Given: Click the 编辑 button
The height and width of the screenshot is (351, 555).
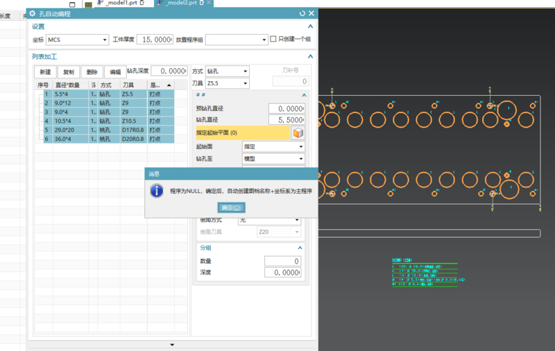Looking at the screenshot, I should point(115,72).
